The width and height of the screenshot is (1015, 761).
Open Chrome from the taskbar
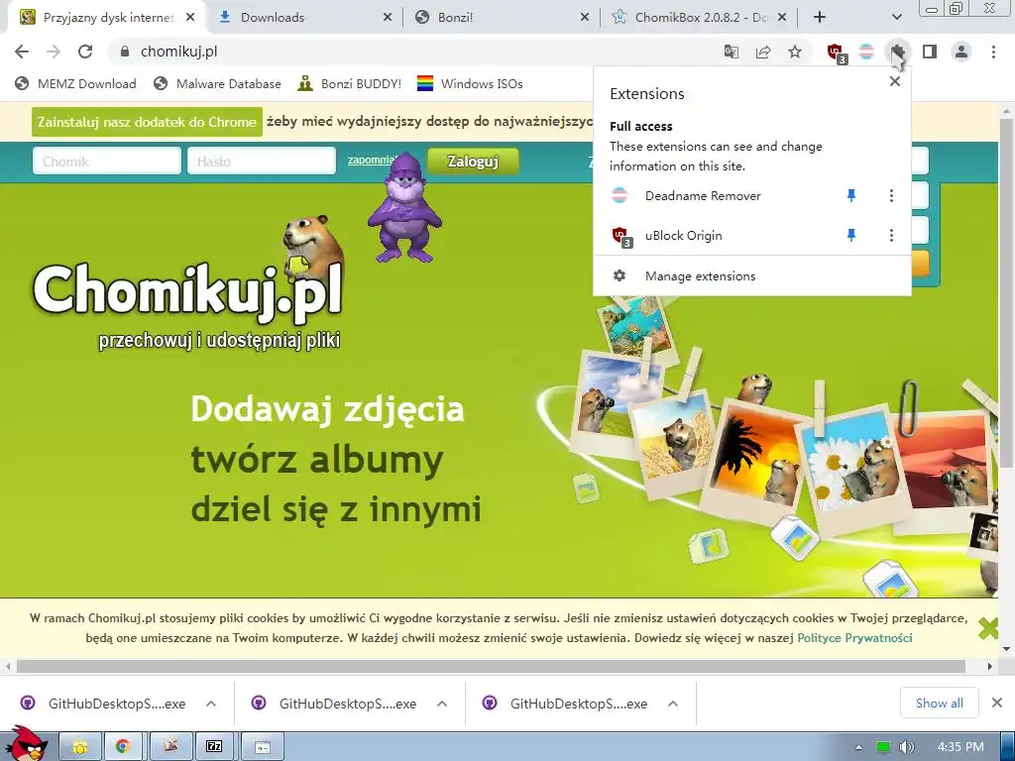[x=122, y=747]
